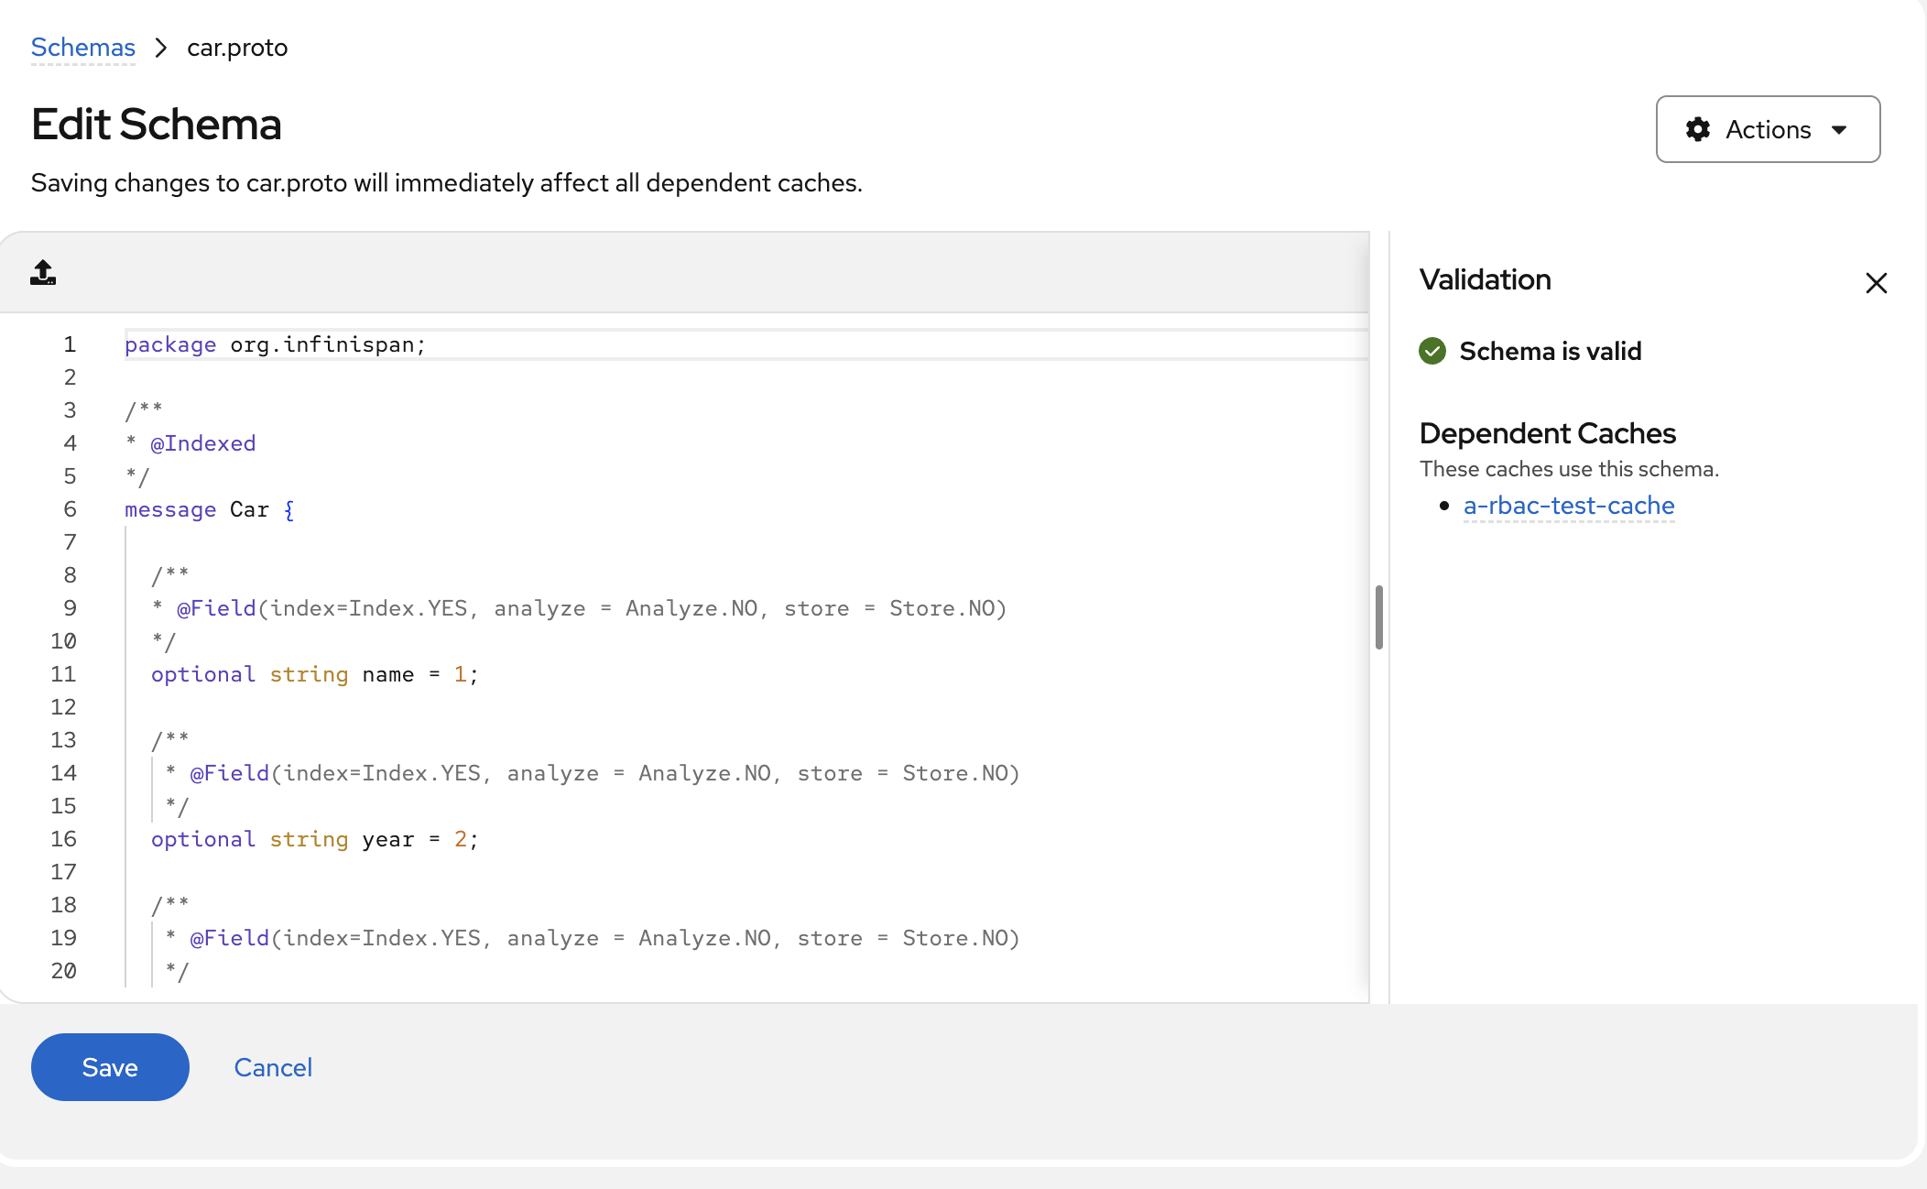This screenshot has height=1189, width=1927.
Task: Click line number 6 in the gutter
Action: click(70, 509)
